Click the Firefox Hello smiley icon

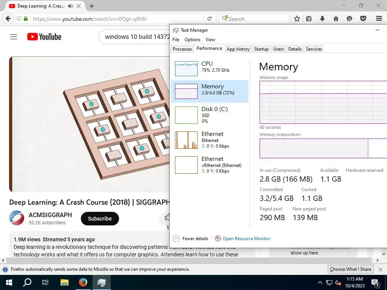(349, 19)
